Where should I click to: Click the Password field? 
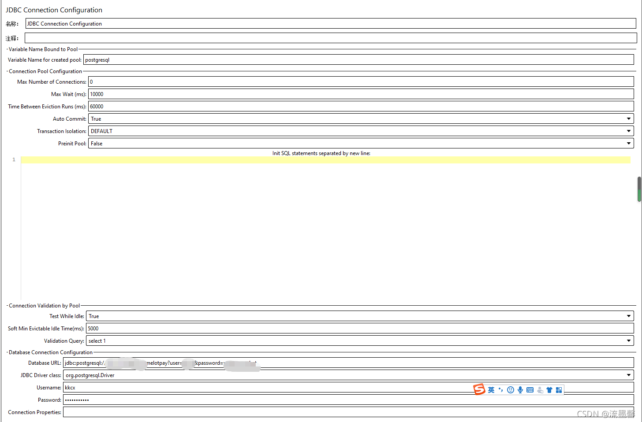[348, 400]
